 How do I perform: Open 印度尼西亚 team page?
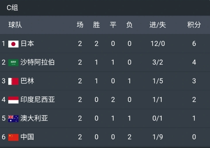point(38,100)
